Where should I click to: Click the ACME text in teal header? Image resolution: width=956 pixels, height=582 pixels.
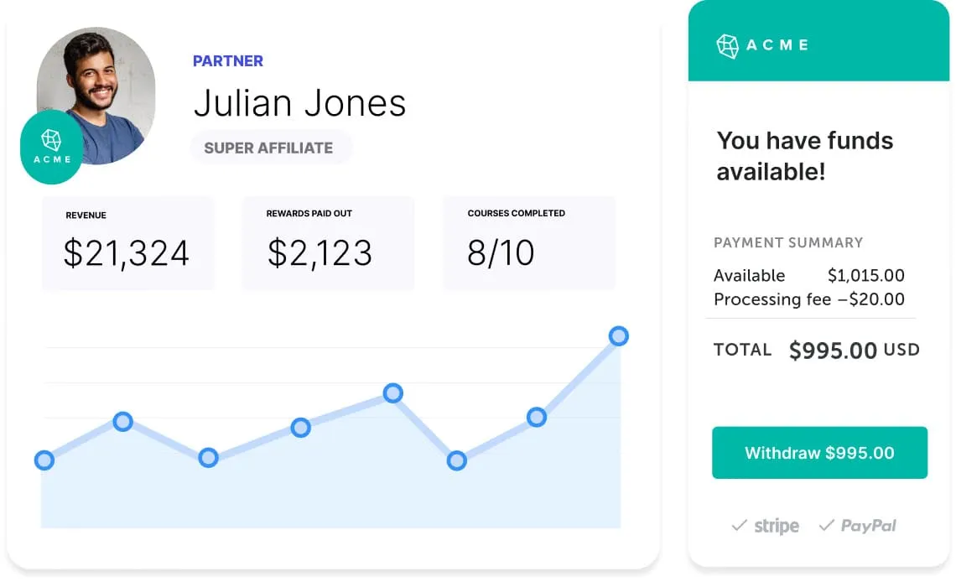(x=777, y=45)
